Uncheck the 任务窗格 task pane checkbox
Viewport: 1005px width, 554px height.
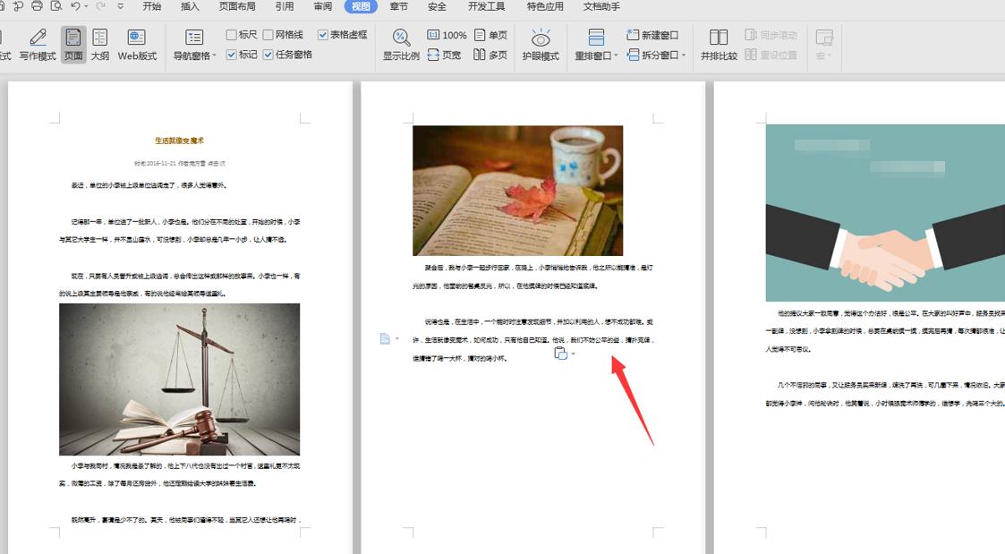click(x=268, y=55)
